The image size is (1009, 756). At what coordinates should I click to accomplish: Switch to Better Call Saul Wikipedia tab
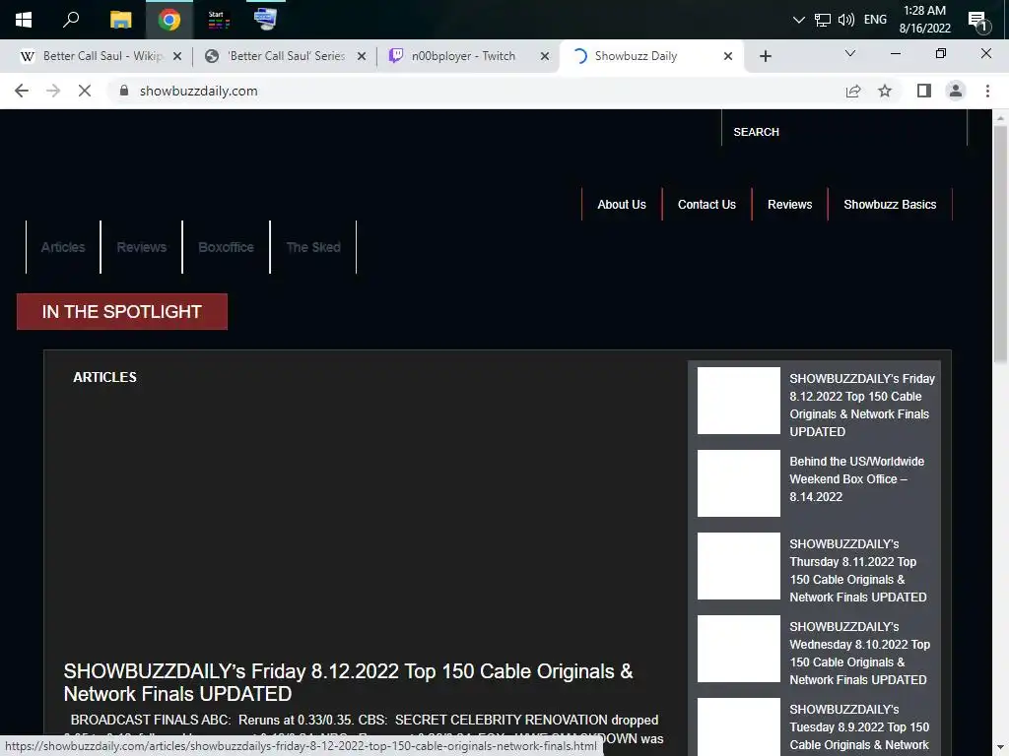tap(101, 56)
